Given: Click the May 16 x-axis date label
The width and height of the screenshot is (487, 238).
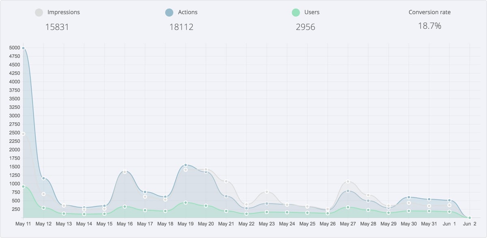Looking at the screenshot, I should click(125, 224).
